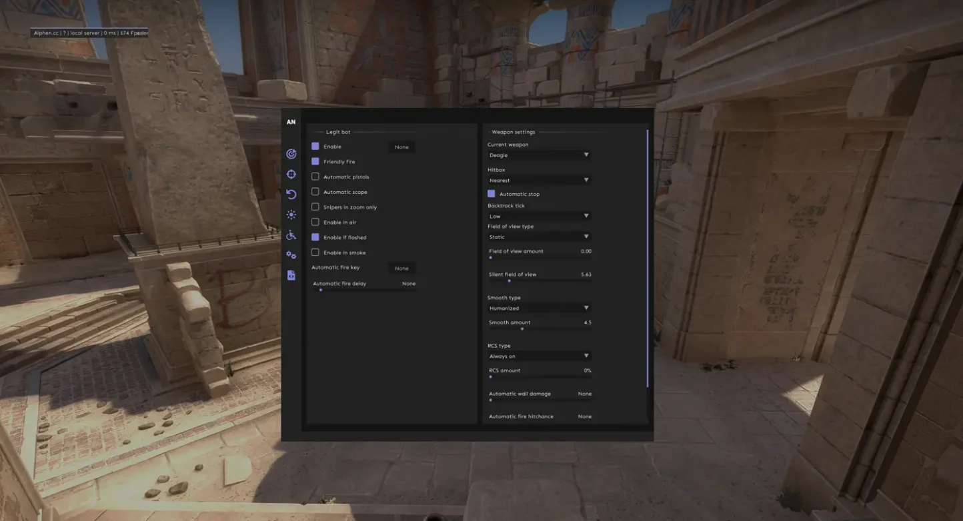Click the weapon settings vertical scrollbar

click(648, 260)
